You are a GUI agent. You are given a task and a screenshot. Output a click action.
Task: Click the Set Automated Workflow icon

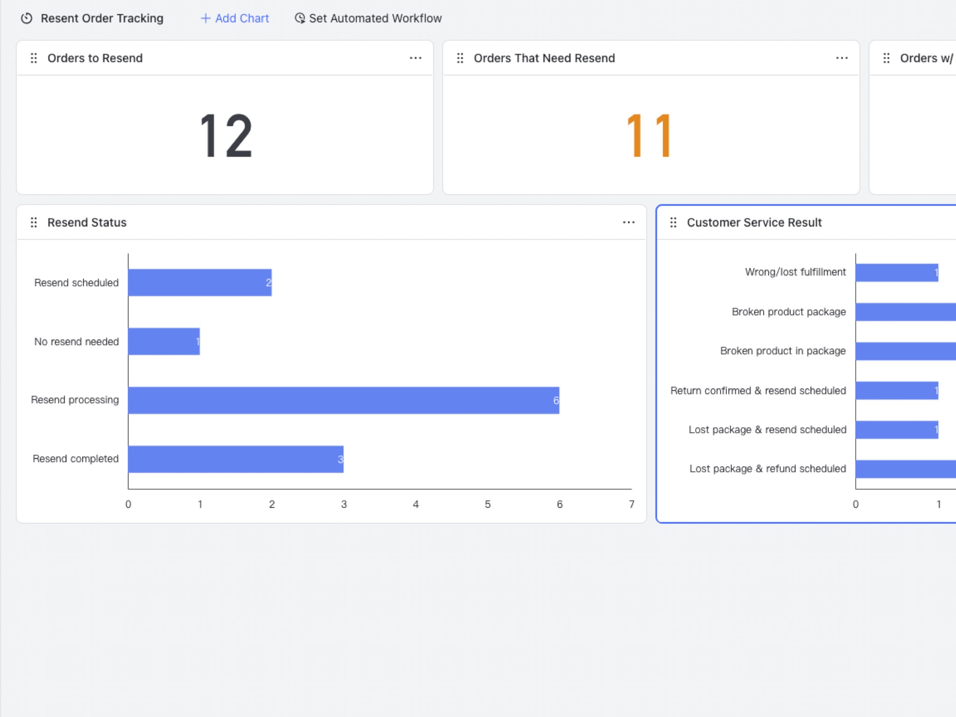[300, 18]
